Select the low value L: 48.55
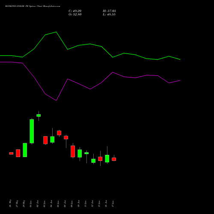Image resolution: width=214 pixels, height=214 pixels. coord(109,15)
